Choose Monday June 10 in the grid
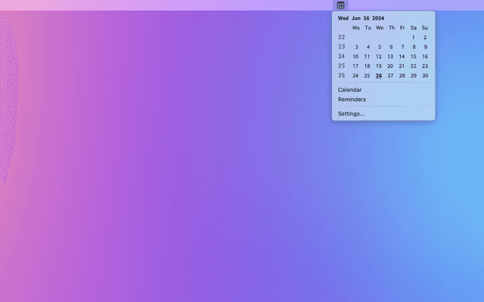 pyautogui.click(x=356, y=57)
